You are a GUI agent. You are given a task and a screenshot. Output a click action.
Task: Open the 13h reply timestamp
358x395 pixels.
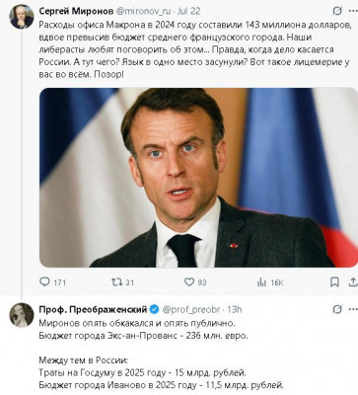click(235, 309)
